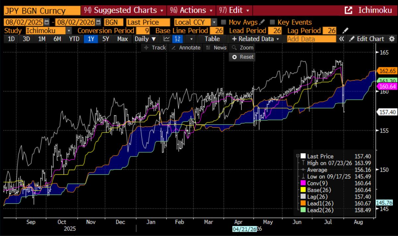This screenshot has height=236, width=398.
Task: Click the Average marker icon in legend
Action: (x=303, y=170)
